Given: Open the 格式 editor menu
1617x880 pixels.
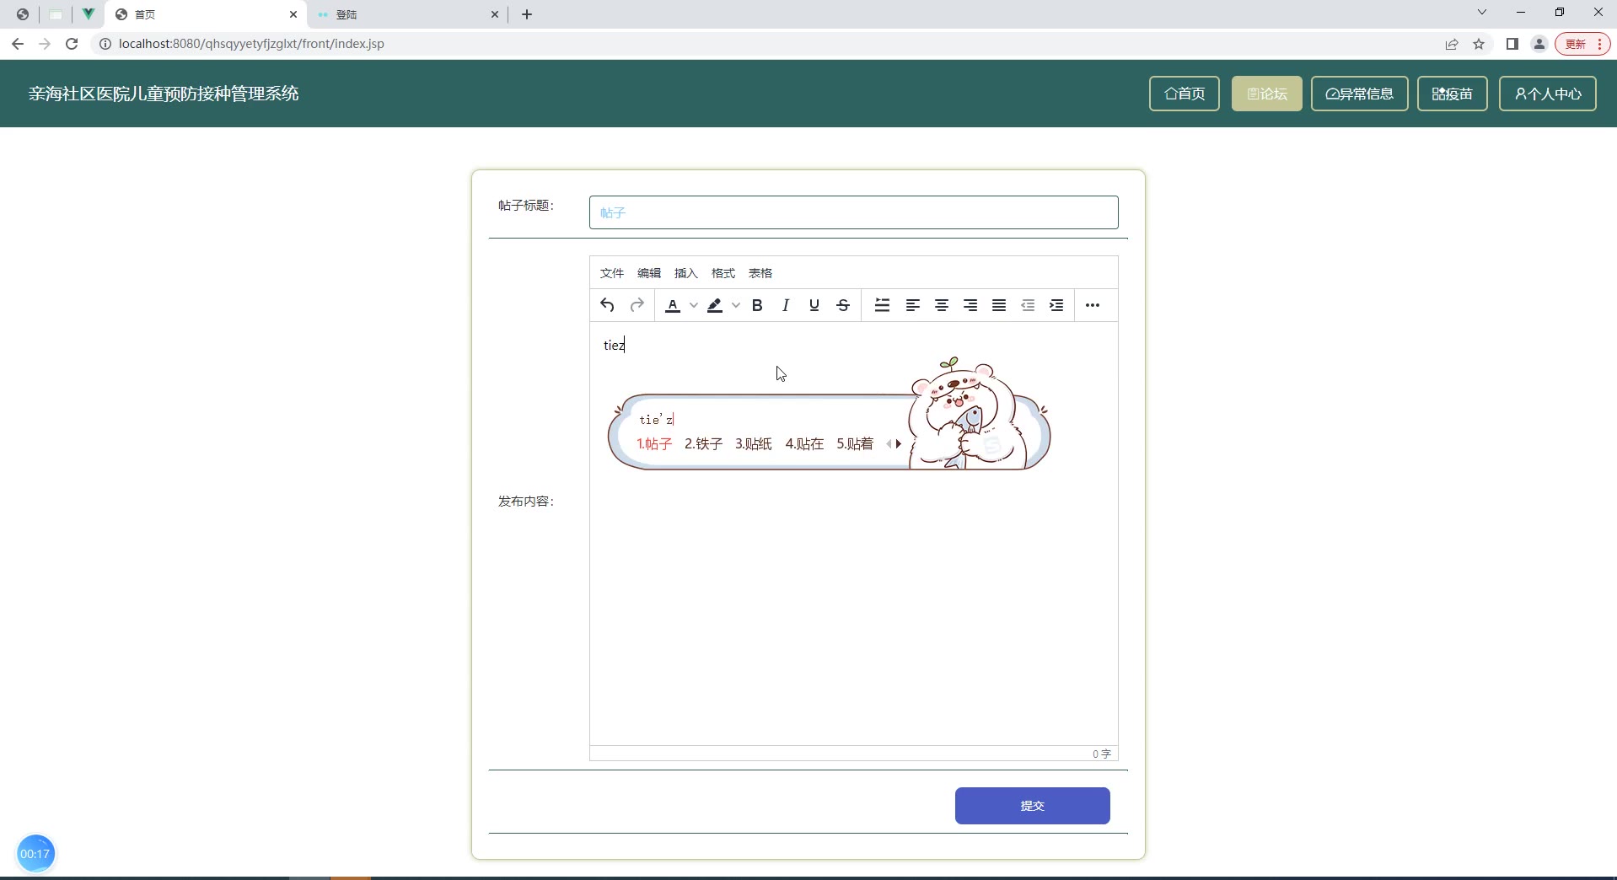Looking at the screenshot, I should tap(723, 273).
